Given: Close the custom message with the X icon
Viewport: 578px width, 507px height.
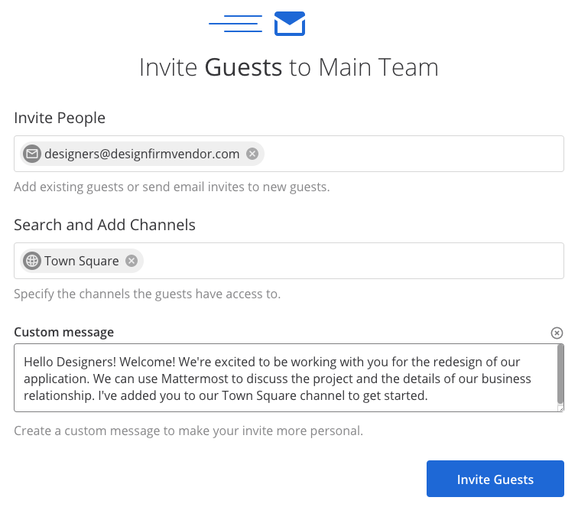Looking at the screenshot, I should (x=557, y=333).
